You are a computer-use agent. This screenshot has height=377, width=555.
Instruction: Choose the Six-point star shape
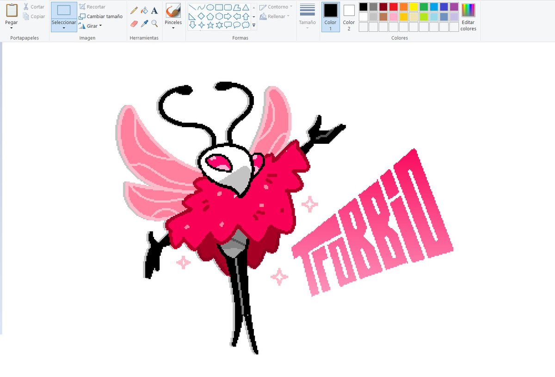[x=219, y=25]
